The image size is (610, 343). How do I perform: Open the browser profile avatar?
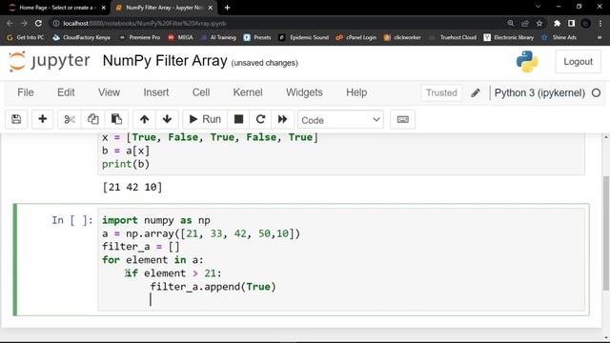(585, 23)
